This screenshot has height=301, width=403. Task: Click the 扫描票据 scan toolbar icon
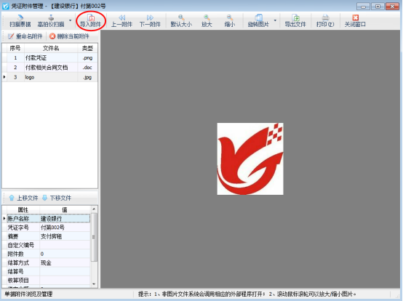click(x=20, y=21)
